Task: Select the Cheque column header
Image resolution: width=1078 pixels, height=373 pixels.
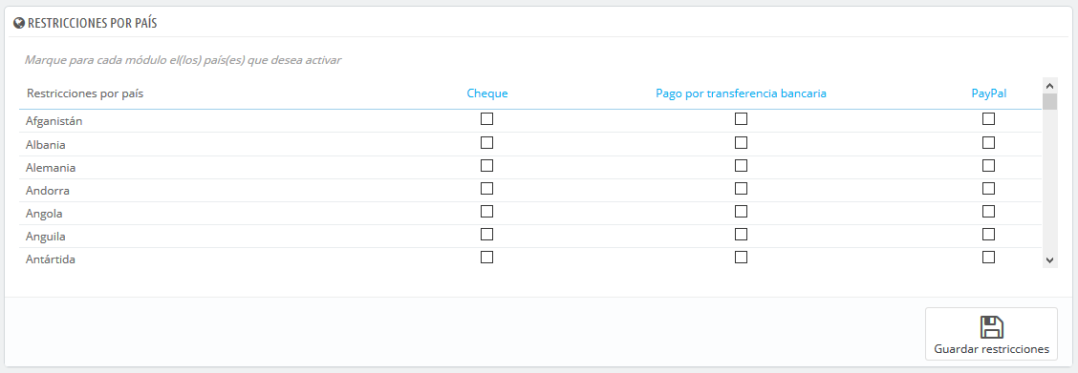Action: (x=486, y=93)
